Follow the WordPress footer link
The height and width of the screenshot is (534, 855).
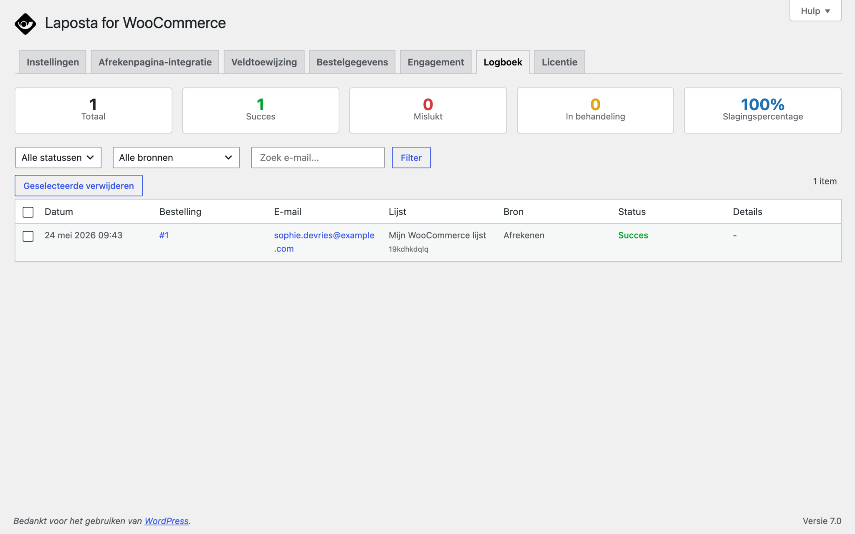pos(166,521)
